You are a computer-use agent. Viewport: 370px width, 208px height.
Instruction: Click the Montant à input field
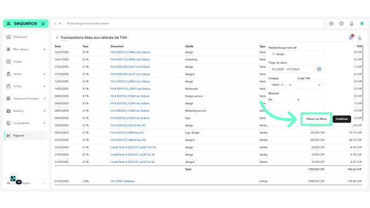[310, 106]
